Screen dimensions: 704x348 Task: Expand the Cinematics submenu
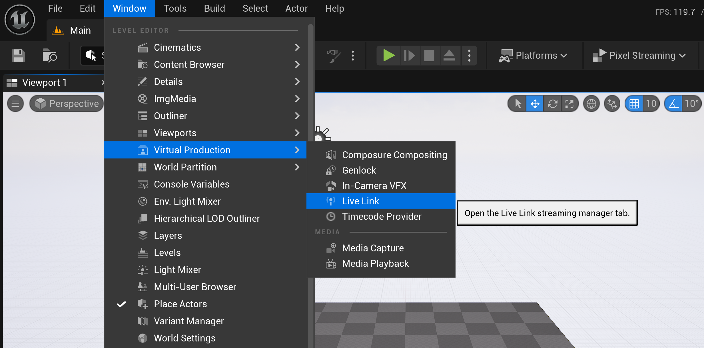tap(205, 47)
